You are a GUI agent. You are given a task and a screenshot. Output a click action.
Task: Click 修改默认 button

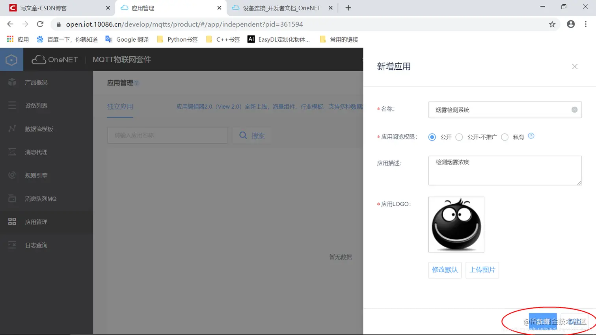coord(445,270)
